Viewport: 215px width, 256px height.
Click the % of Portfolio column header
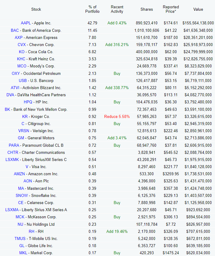click(92, 9)
